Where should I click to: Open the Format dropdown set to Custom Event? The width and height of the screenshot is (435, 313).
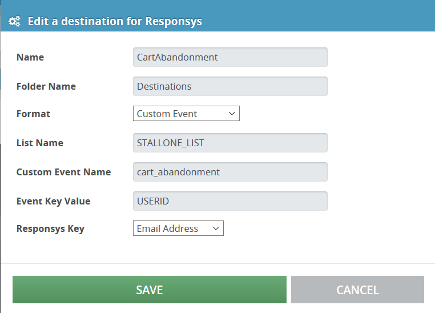click(186, 114)
